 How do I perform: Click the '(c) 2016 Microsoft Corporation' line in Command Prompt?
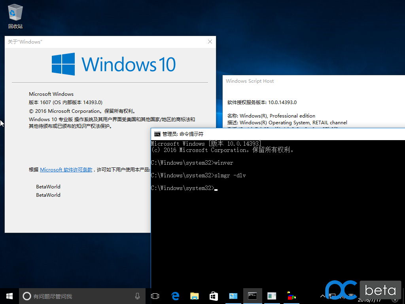222,150
